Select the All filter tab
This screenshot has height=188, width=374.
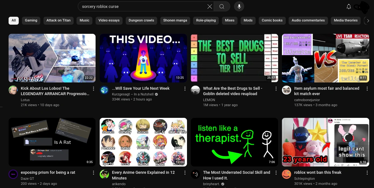pyautogui.click(x=14, y=21)
